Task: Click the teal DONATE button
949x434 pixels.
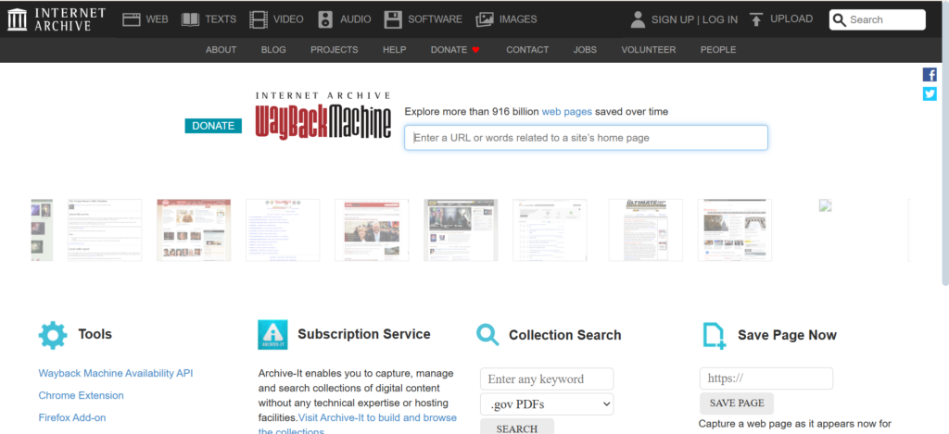Action: click(x=213, y=126)
